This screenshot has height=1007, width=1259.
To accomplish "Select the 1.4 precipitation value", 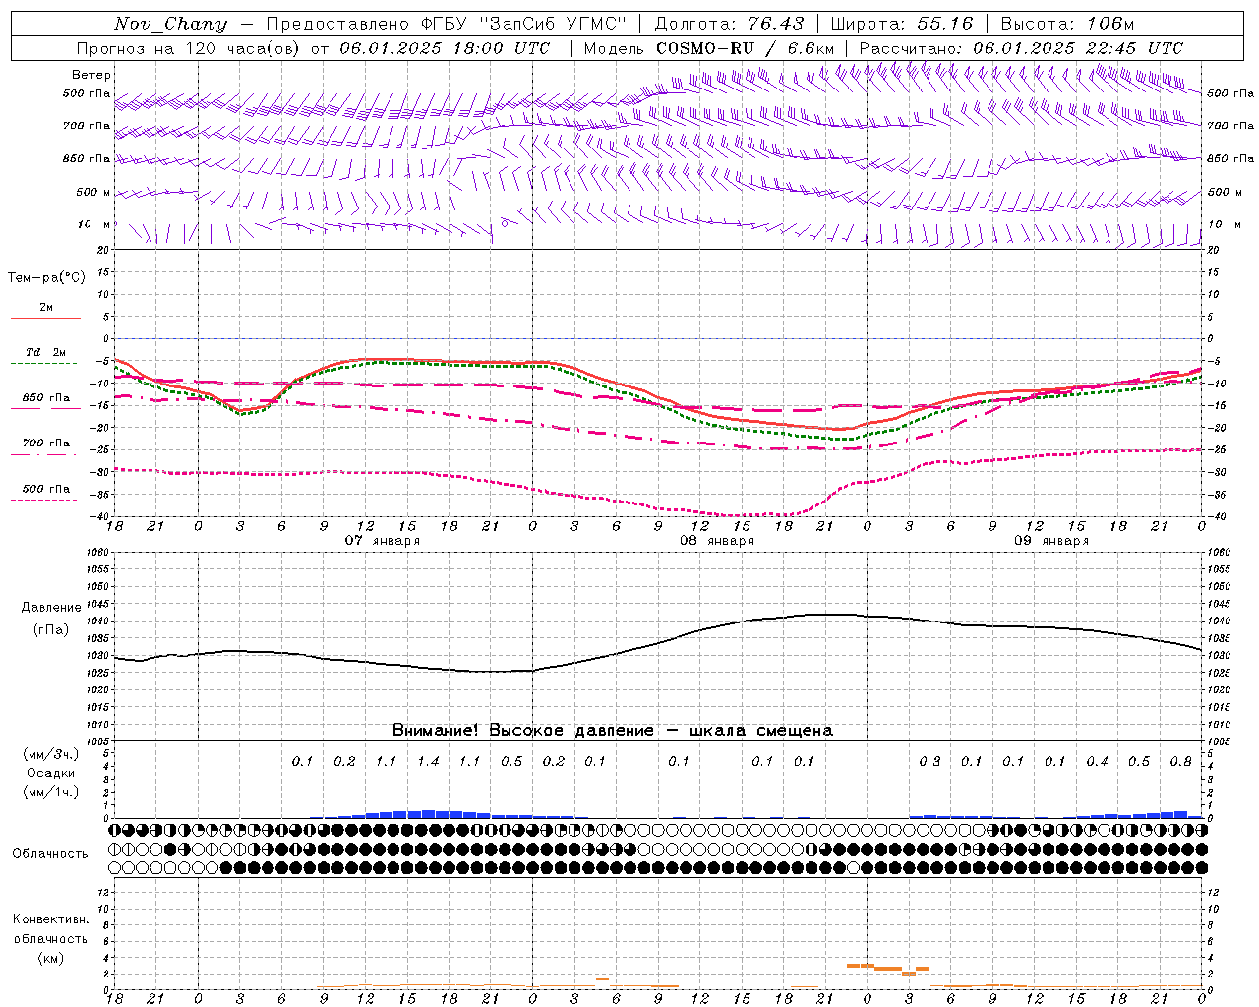I will pyautogui.click(x=428, y=761).
